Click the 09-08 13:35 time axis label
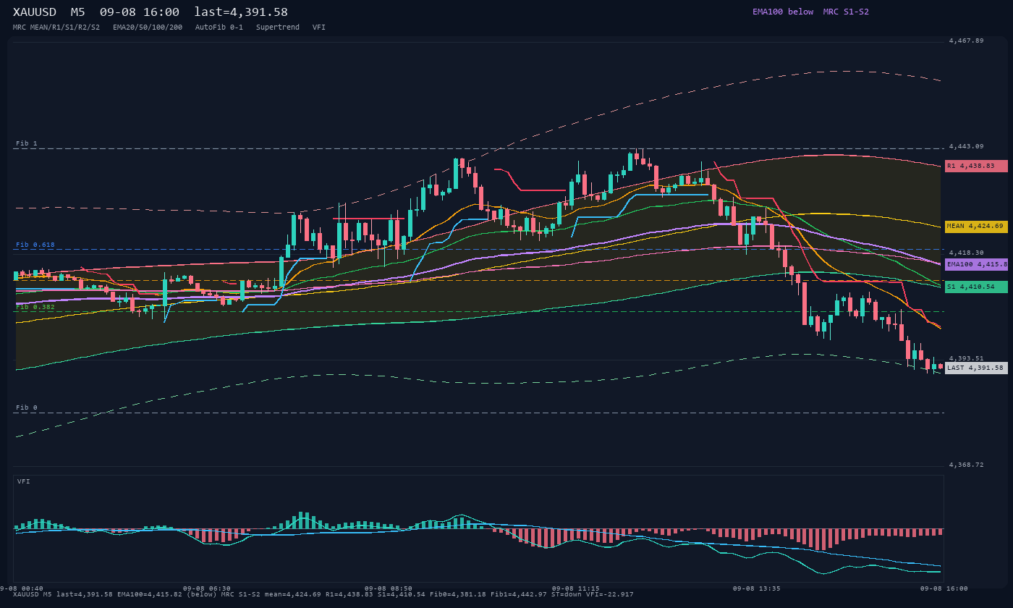 pyautogui.click(x=756, y=588)
